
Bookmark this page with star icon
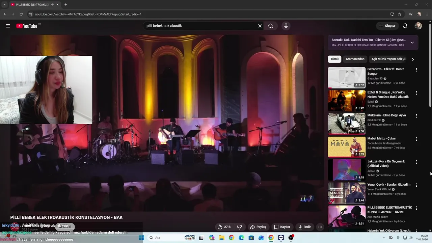pos(400,14)
